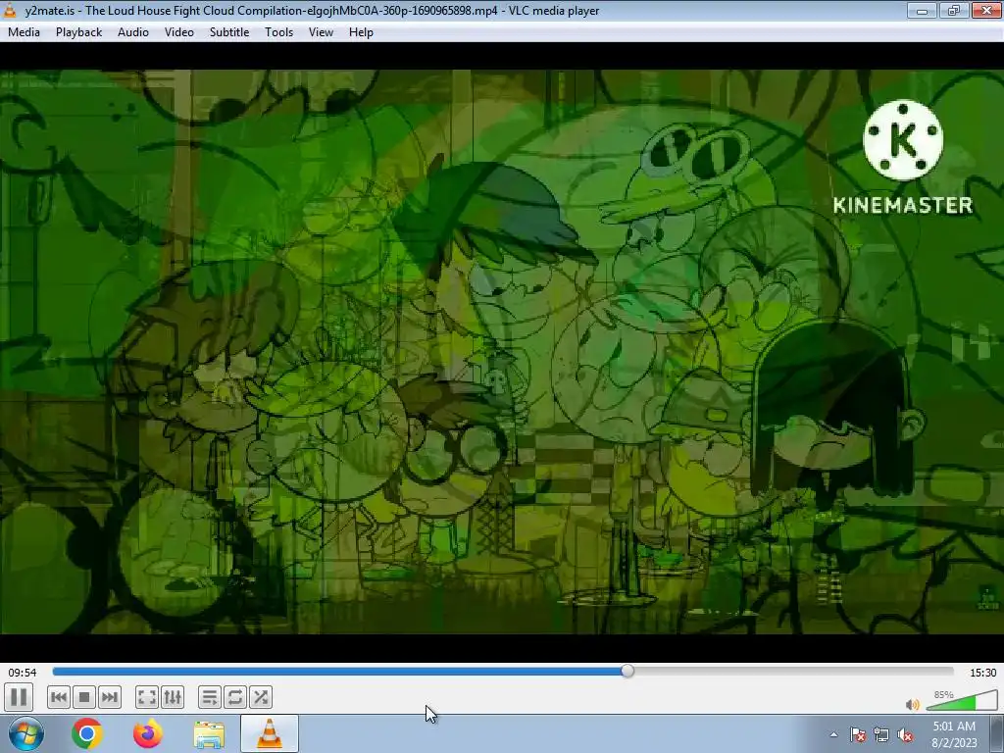Click the VLC cone icon in title bar
Viewport: 1004px width, 753px height.
[x=10, y=10]
